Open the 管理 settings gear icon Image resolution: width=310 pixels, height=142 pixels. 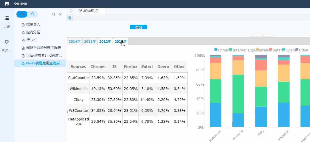(x=7, y=42)
